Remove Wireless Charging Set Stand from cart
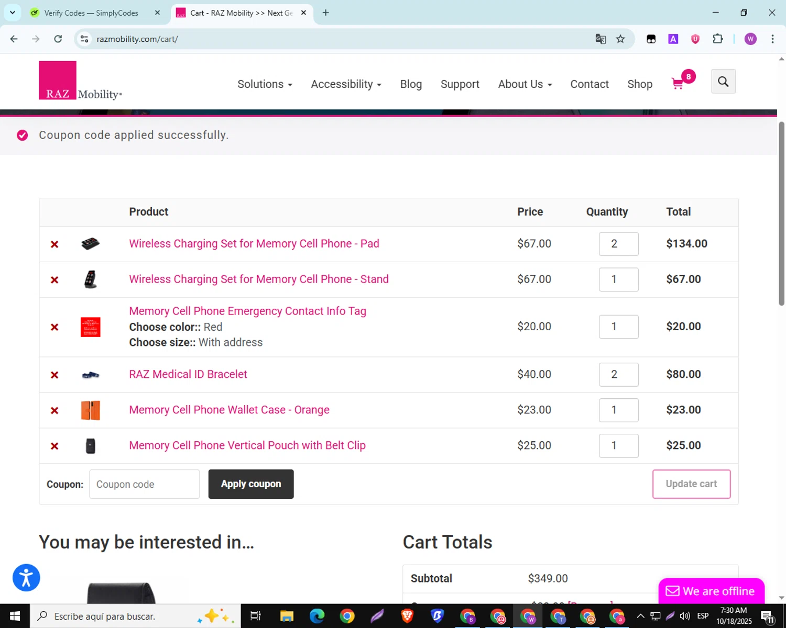 point(54,279)
